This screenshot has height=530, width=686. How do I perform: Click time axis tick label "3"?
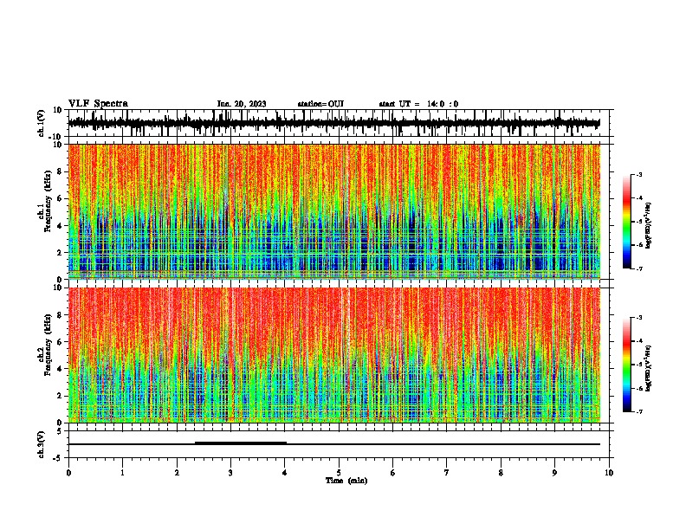(230, 473)
